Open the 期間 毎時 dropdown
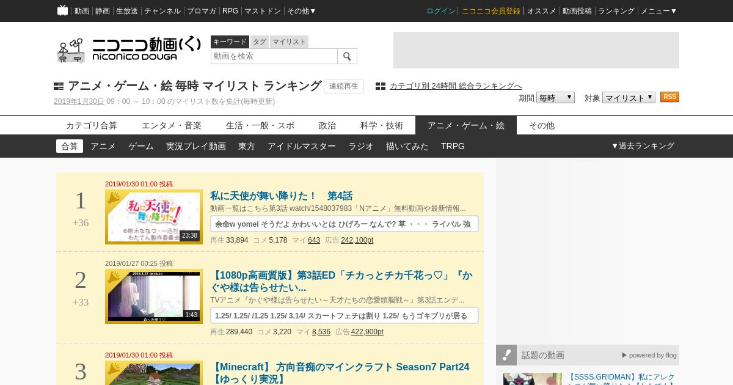The width and height of the screenshot is (733, 385). point(555,98)
